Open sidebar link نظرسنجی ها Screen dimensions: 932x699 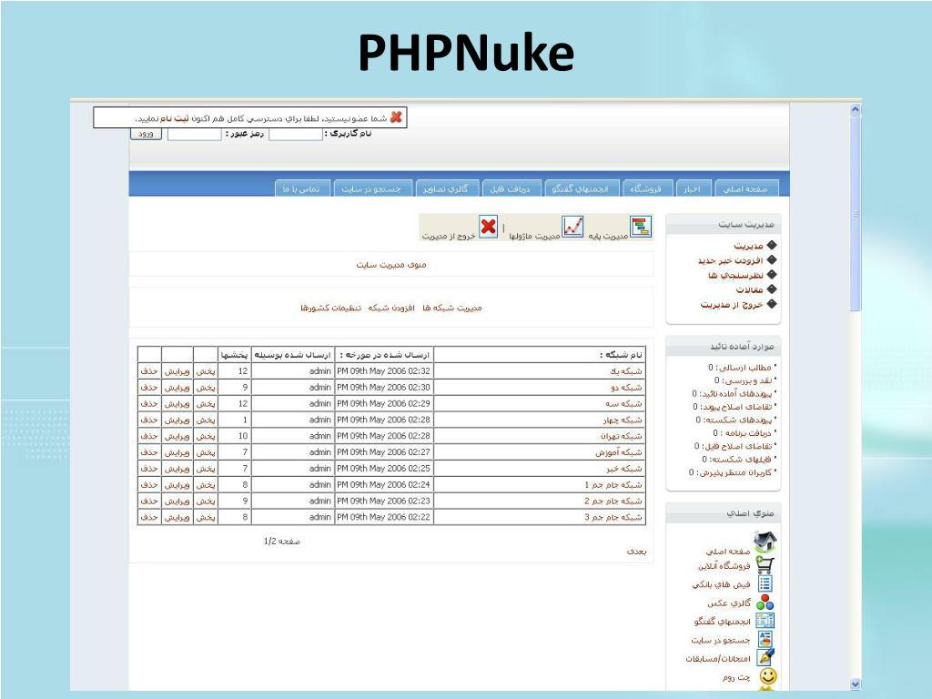(x=735, y=275)
